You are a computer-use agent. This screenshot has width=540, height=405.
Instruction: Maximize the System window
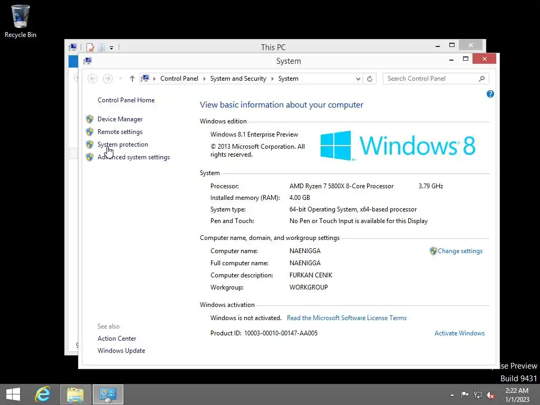coord(466,59)
